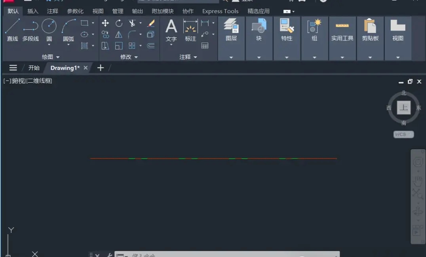This screenshot has height=257, width=426.
Task: Select the 多段线 polyline tool
Action: click(x=31, y=30)
